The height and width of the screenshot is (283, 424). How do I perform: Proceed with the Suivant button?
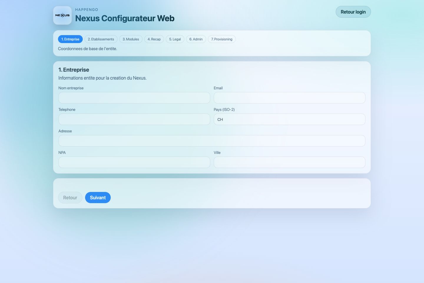(x=98, y=198)
